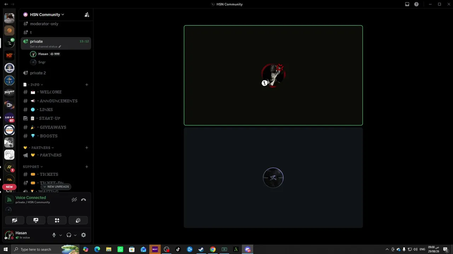The width and height of the screenshot is (453, 254).
Task: Open the Inbox
Action: [x=407, y=4]
